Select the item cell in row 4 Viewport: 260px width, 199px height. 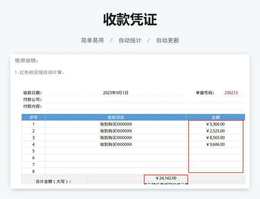116,144
